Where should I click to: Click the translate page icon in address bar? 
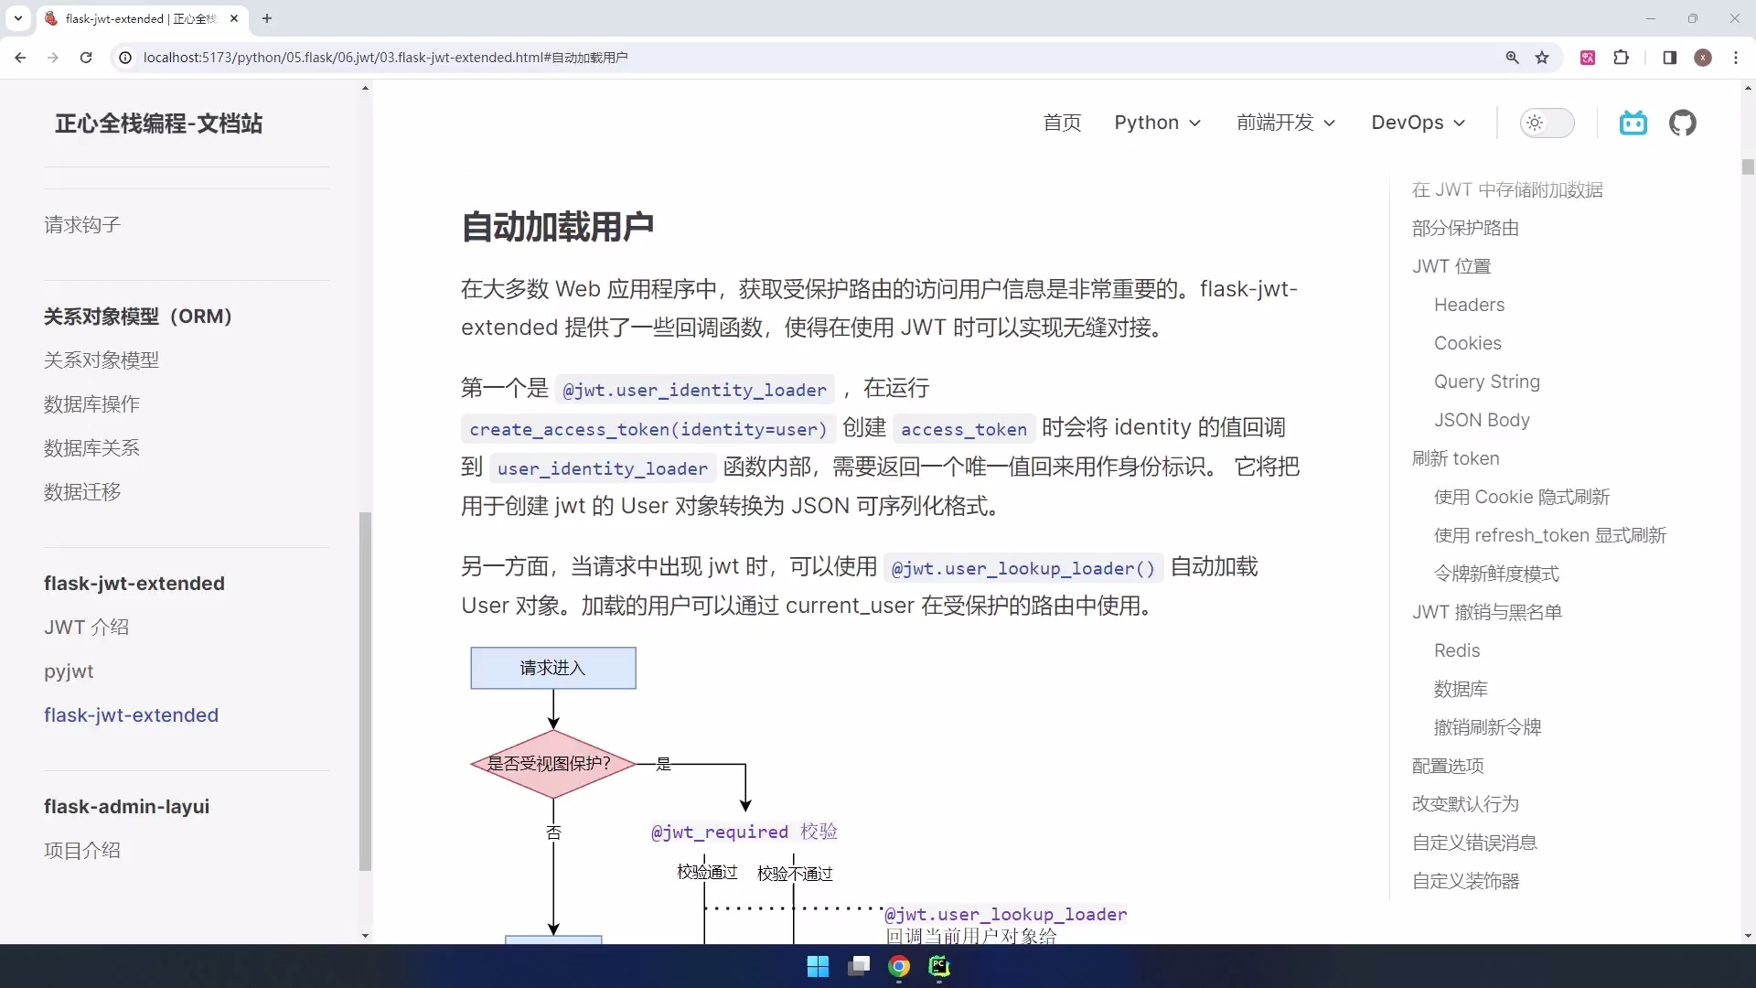(1589, 57)
